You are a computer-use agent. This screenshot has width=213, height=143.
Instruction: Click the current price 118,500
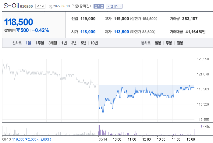[x=19, y=22]
